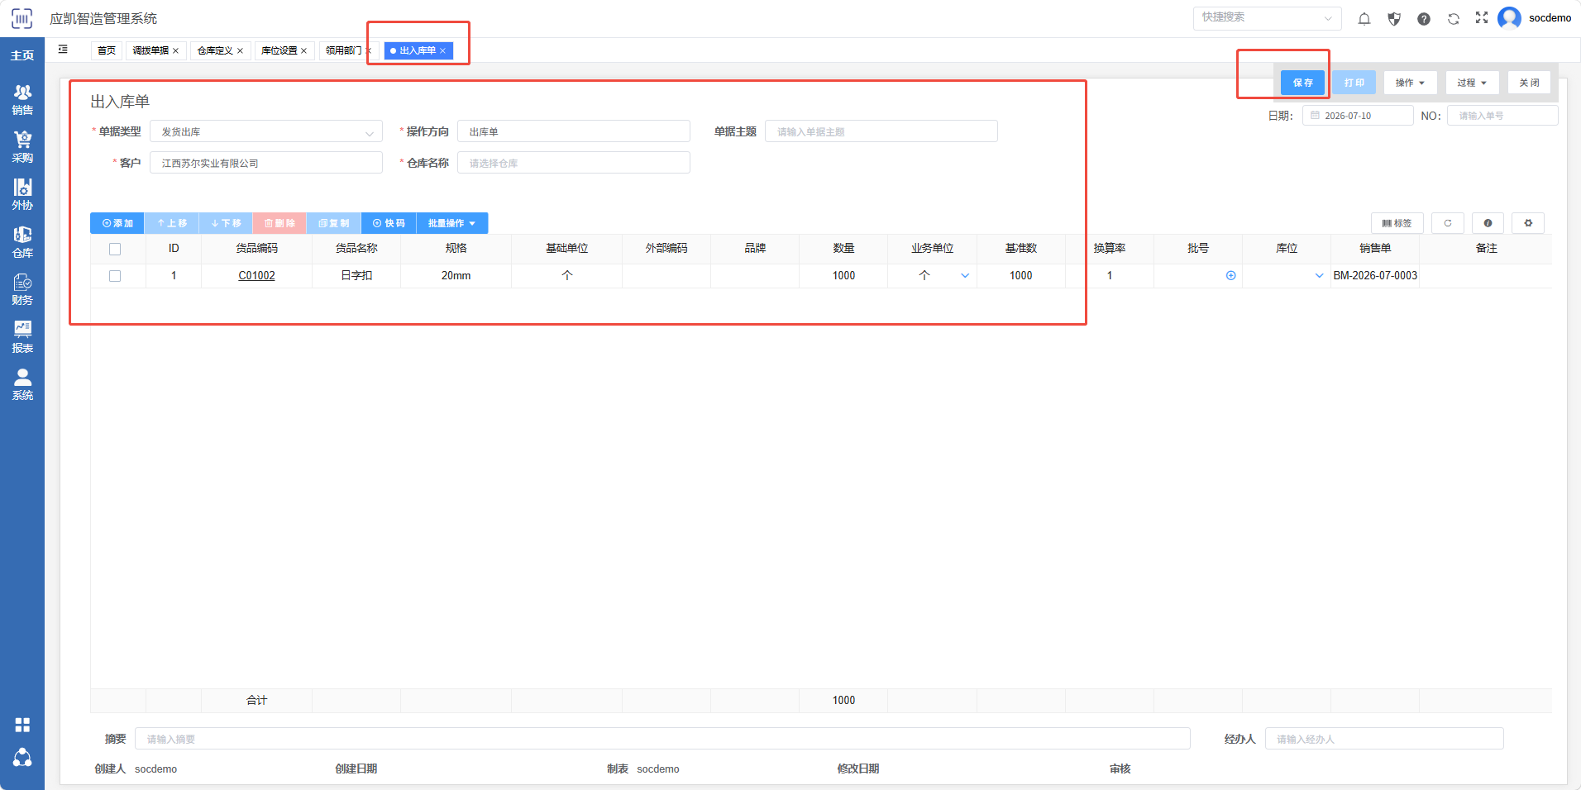This screenshot has width=1581, height=790.
Task: Click the 打印 print button
Action: tap(1354, 83)
